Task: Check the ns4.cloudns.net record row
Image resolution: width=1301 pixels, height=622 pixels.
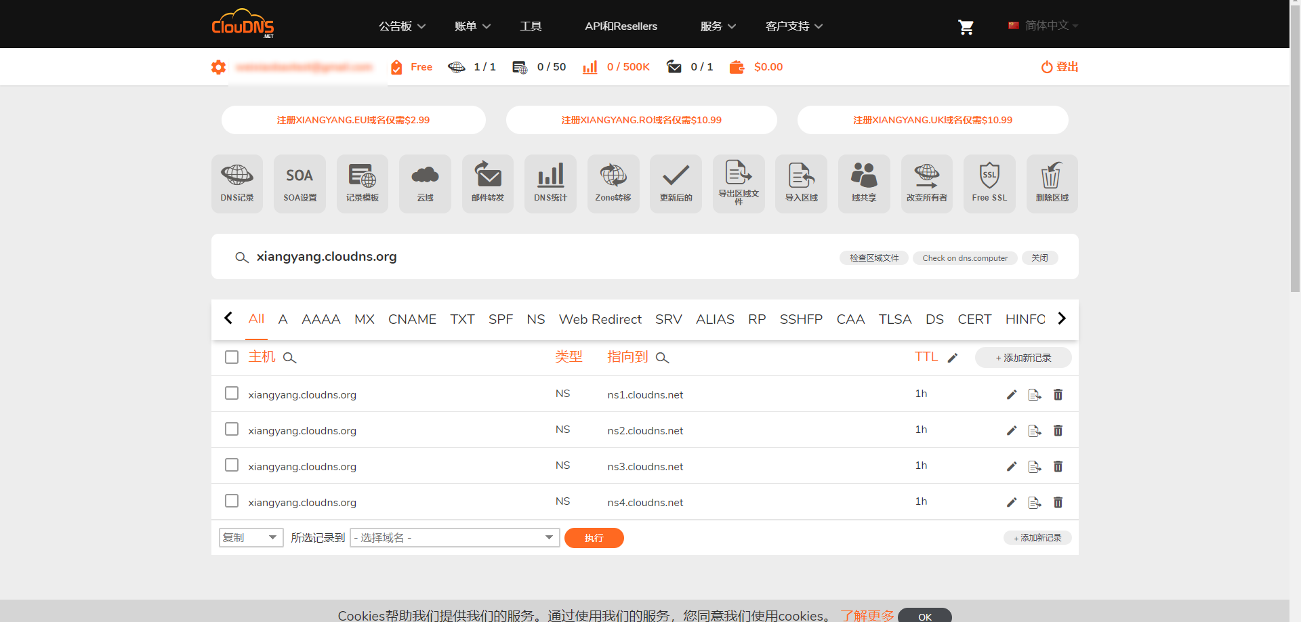Action: [232, 501]
